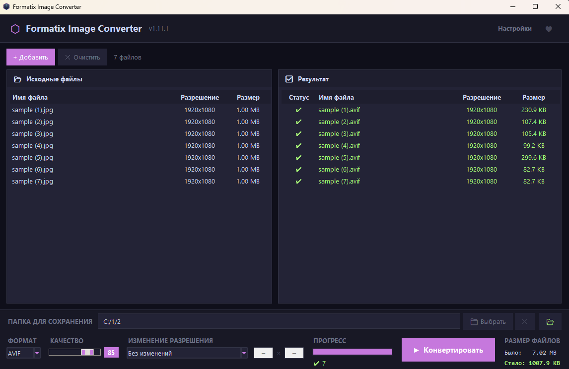The image size is (569, 369).
Task: Click the height input field
Action: coord(294,353)
